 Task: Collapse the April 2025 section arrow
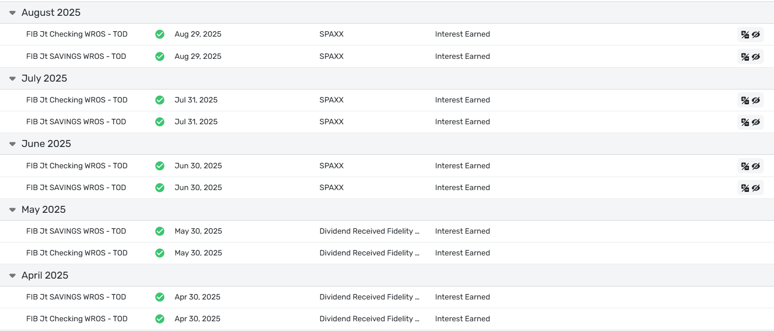tap(13, 276)
